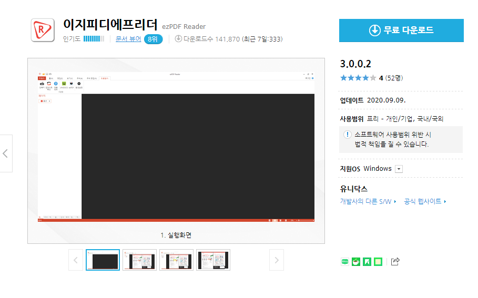Visit the 공식 웹사이트 link
Image resolution: width=478 pixels, height=298 pixels.
pyautogui.click(x=425, y=201)
